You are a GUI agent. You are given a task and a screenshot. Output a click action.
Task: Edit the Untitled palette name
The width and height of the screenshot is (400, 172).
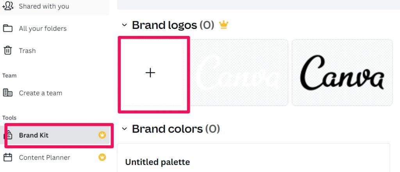click(x=157, y=162)
